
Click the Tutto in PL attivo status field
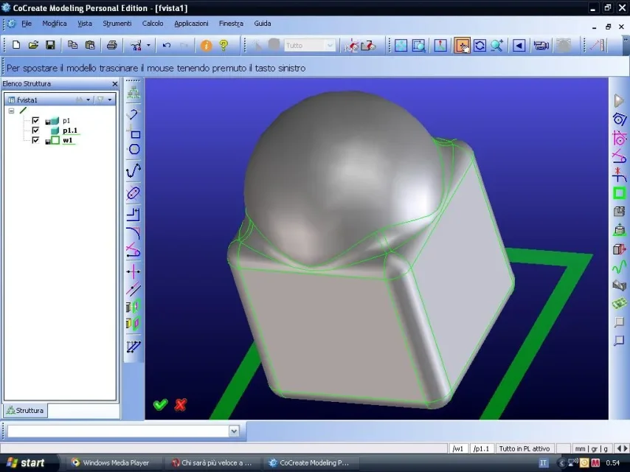(x=525, y=448)
